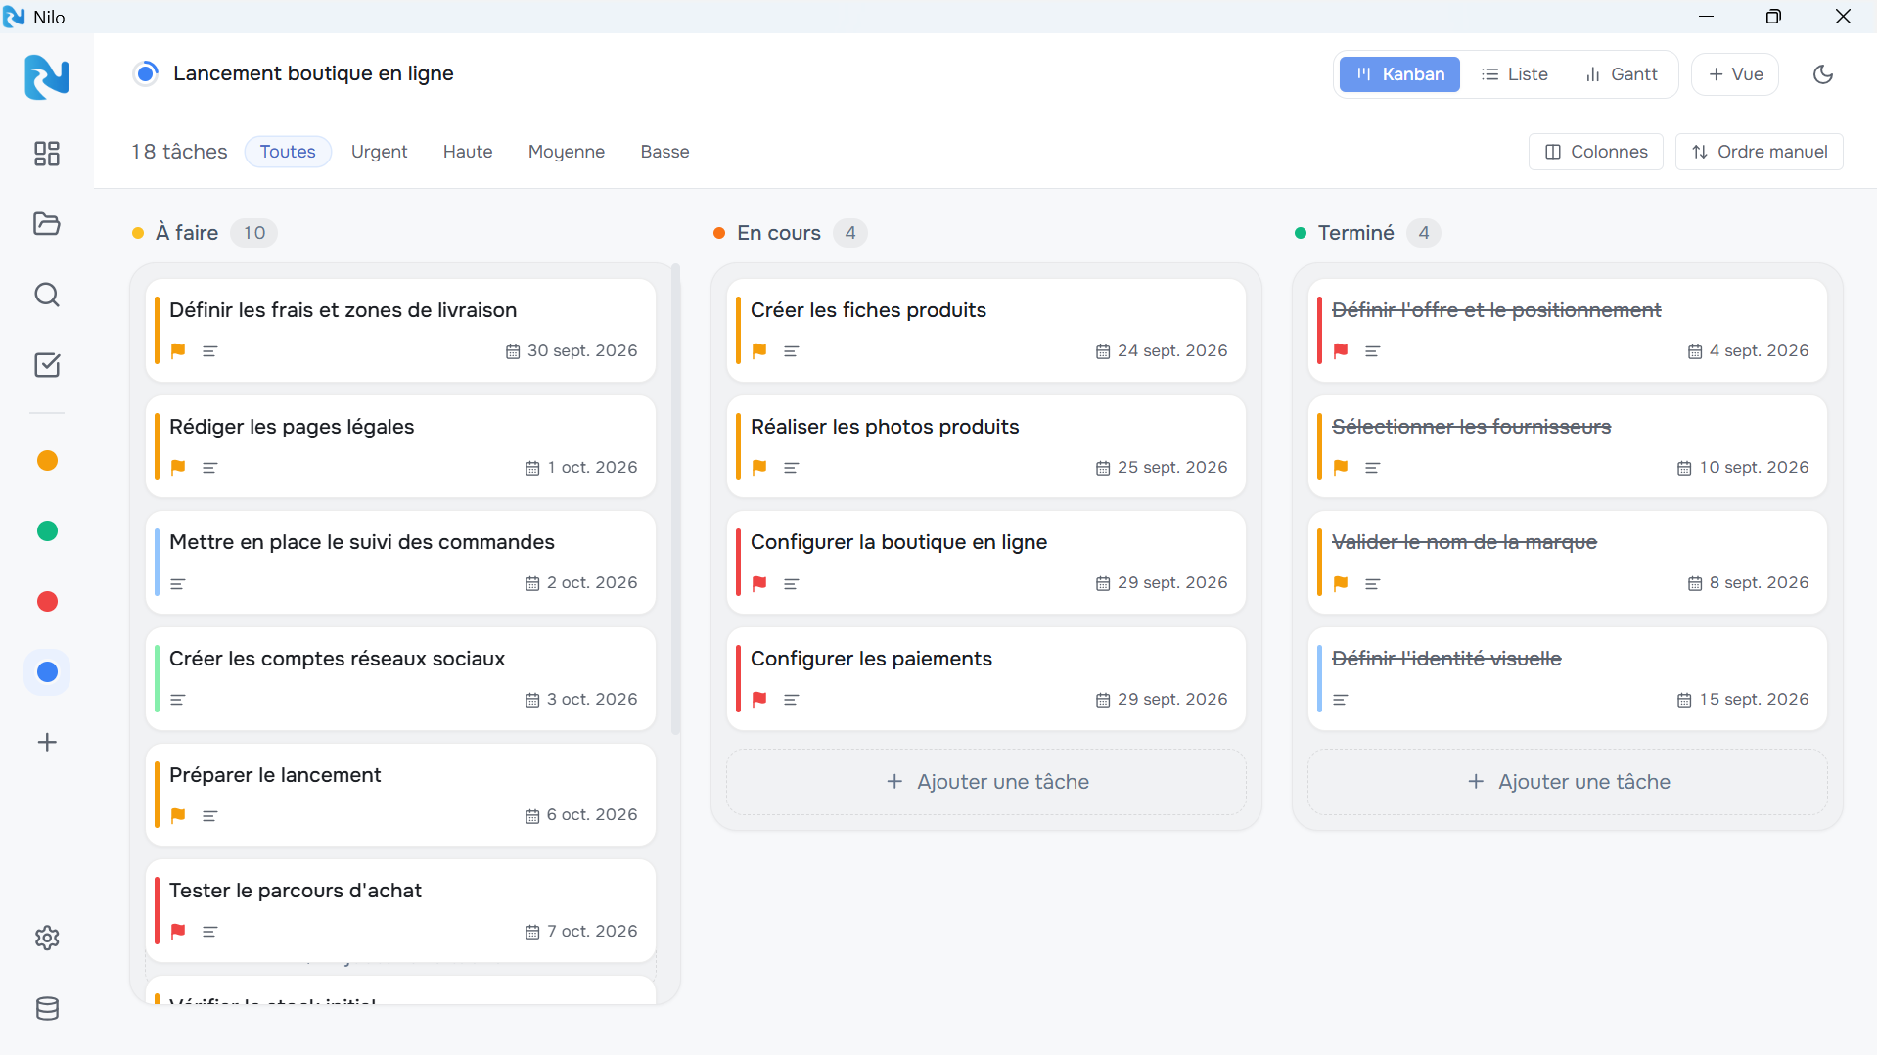The width and height of the screenshot is (1877, 1055).
Task: Filter tasks by Moyenne priority
Action: 567,152
